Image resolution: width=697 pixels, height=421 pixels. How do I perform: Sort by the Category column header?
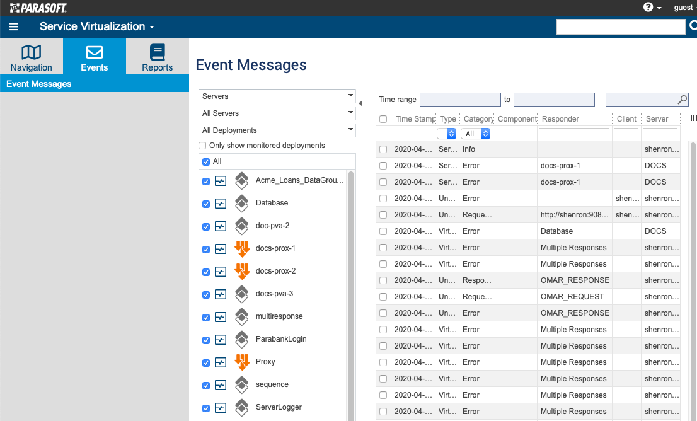click(478, 118)
